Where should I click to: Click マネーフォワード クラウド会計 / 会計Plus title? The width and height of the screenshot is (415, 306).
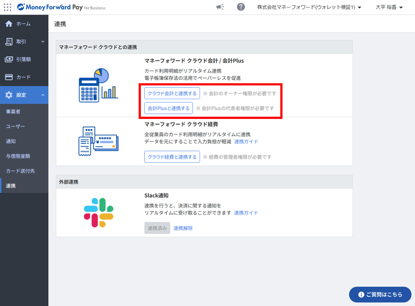(x=194, y=61)
